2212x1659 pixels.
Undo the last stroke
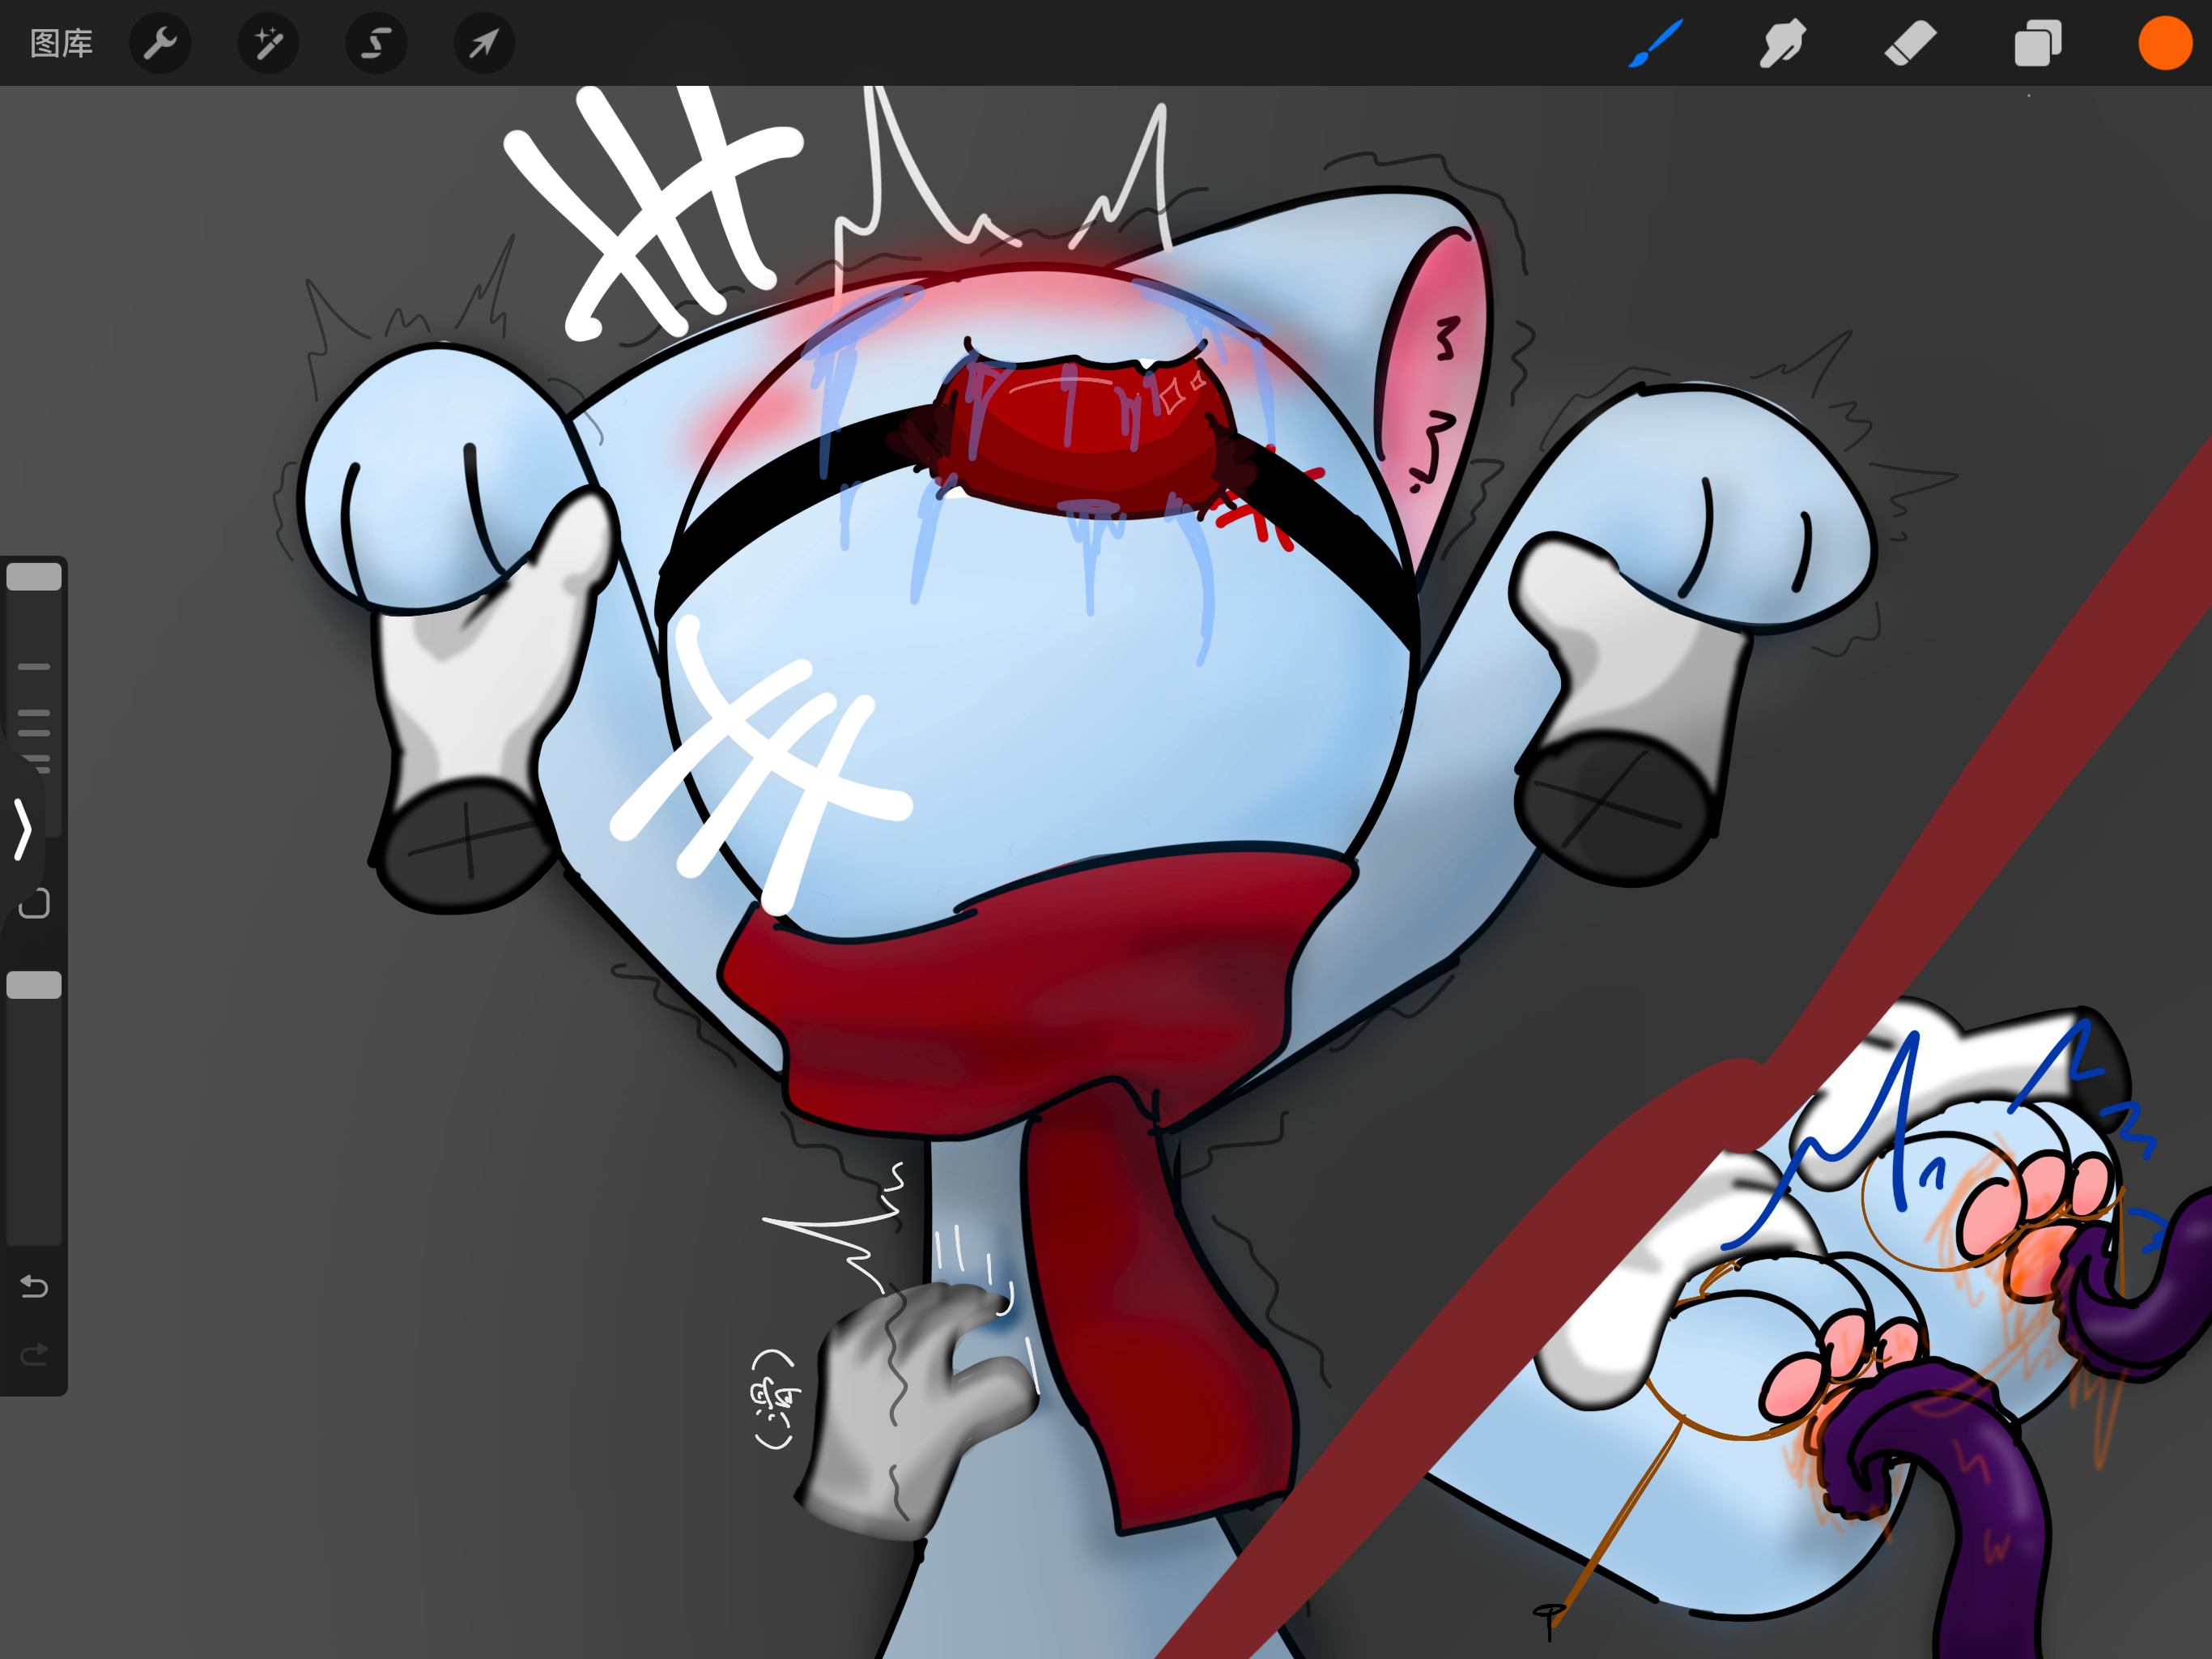(34, 1286)
